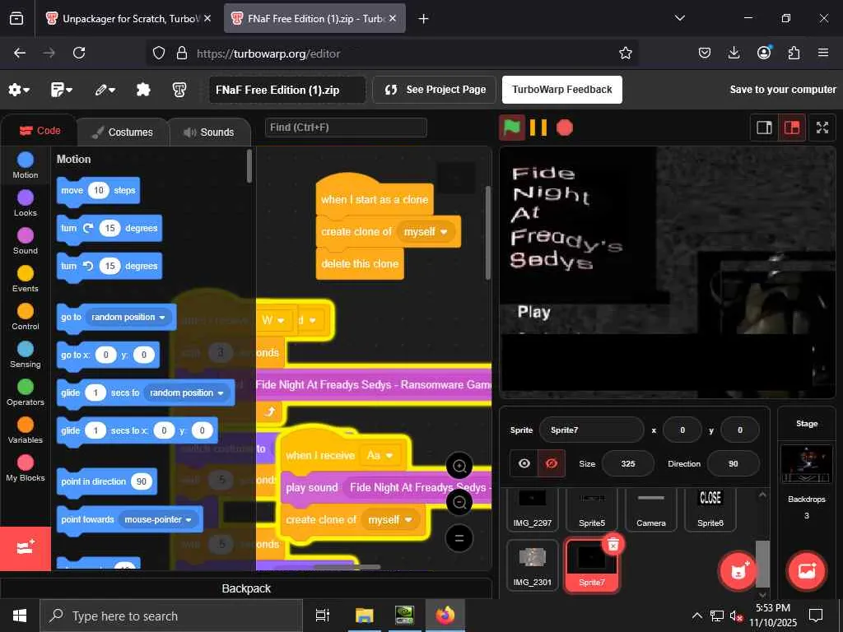Zoom in the code workspace
This screenshot has width=843, height=632.
(x=459, y=466)
